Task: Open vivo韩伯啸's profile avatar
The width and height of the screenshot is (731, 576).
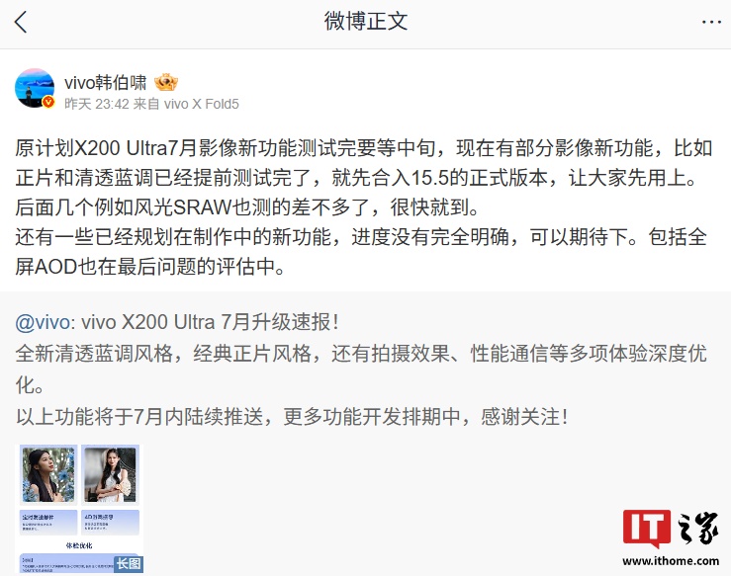Action: (x=35, y=88)
